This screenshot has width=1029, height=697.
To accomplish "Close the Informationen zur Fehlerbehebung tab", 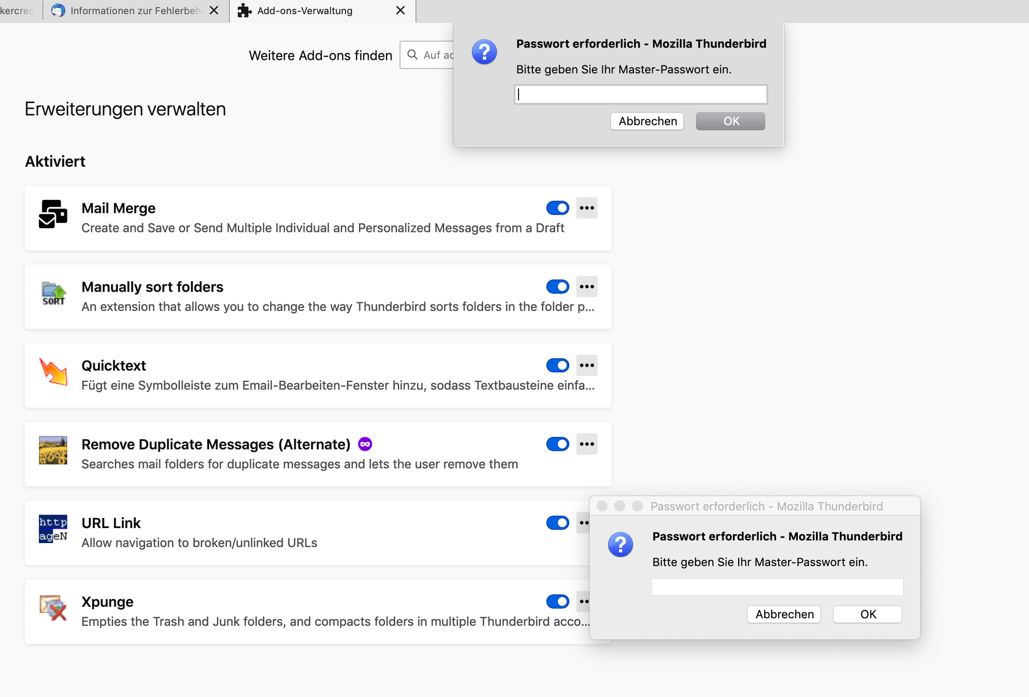I will click(214, 10).
